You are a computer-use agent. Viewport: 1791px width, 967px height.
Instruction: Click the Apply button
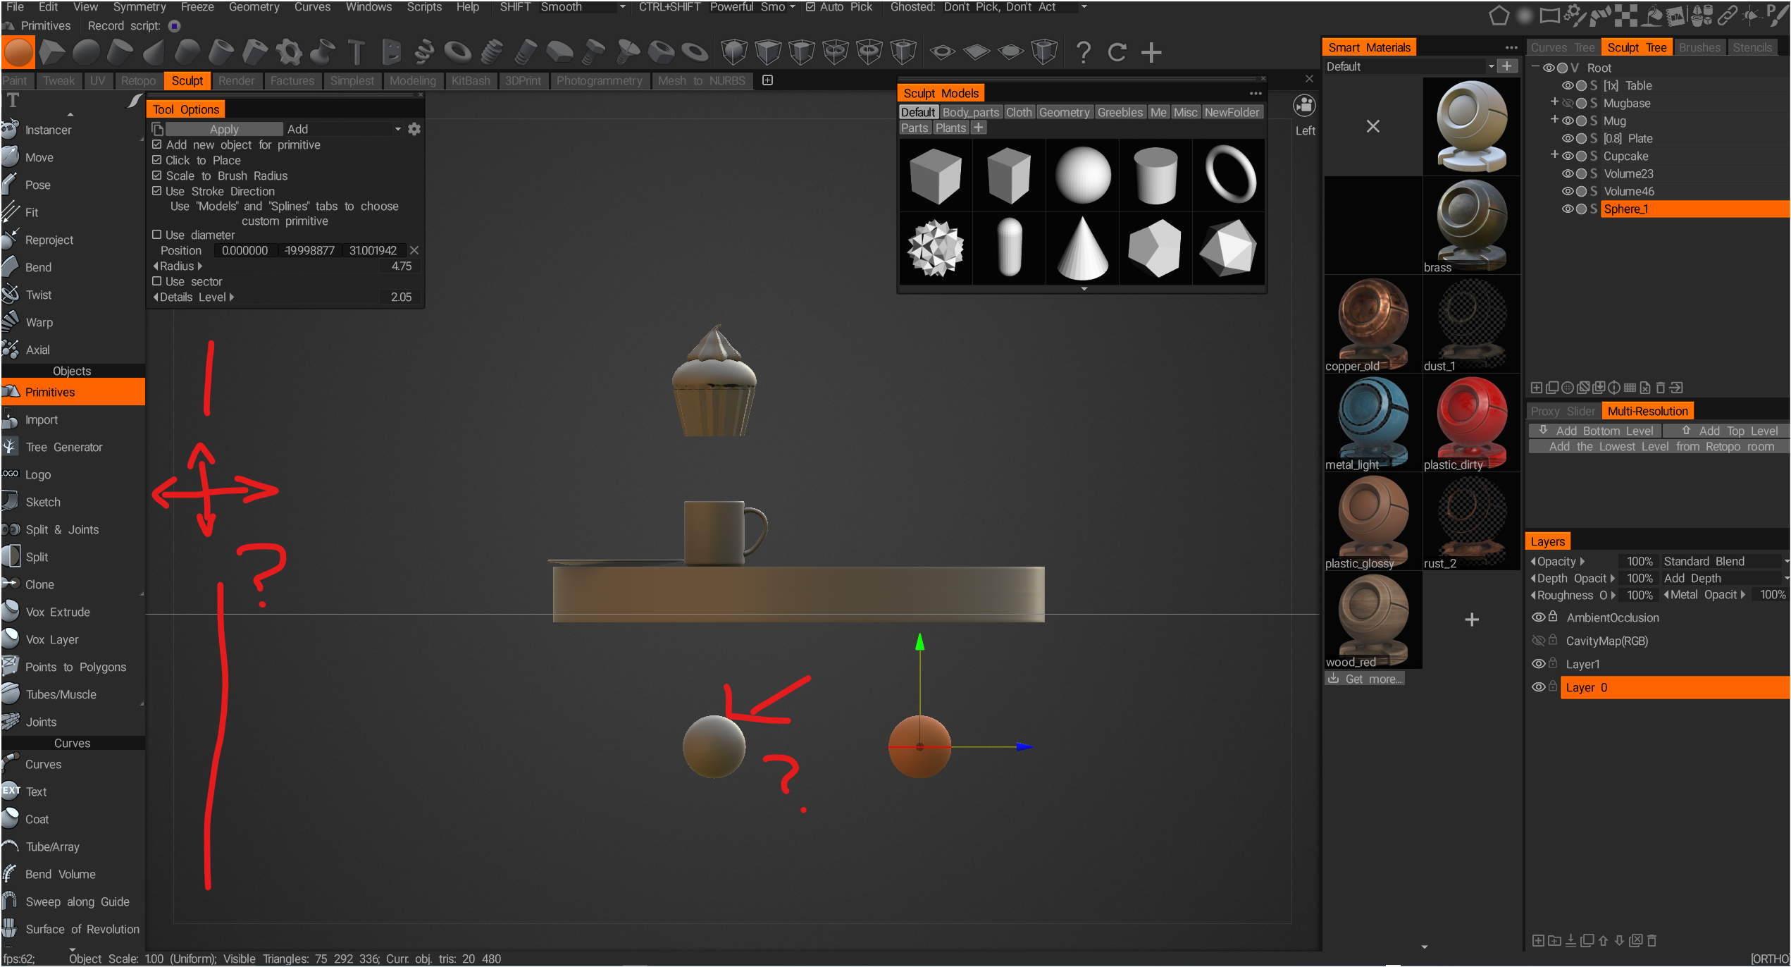(224, 129)
